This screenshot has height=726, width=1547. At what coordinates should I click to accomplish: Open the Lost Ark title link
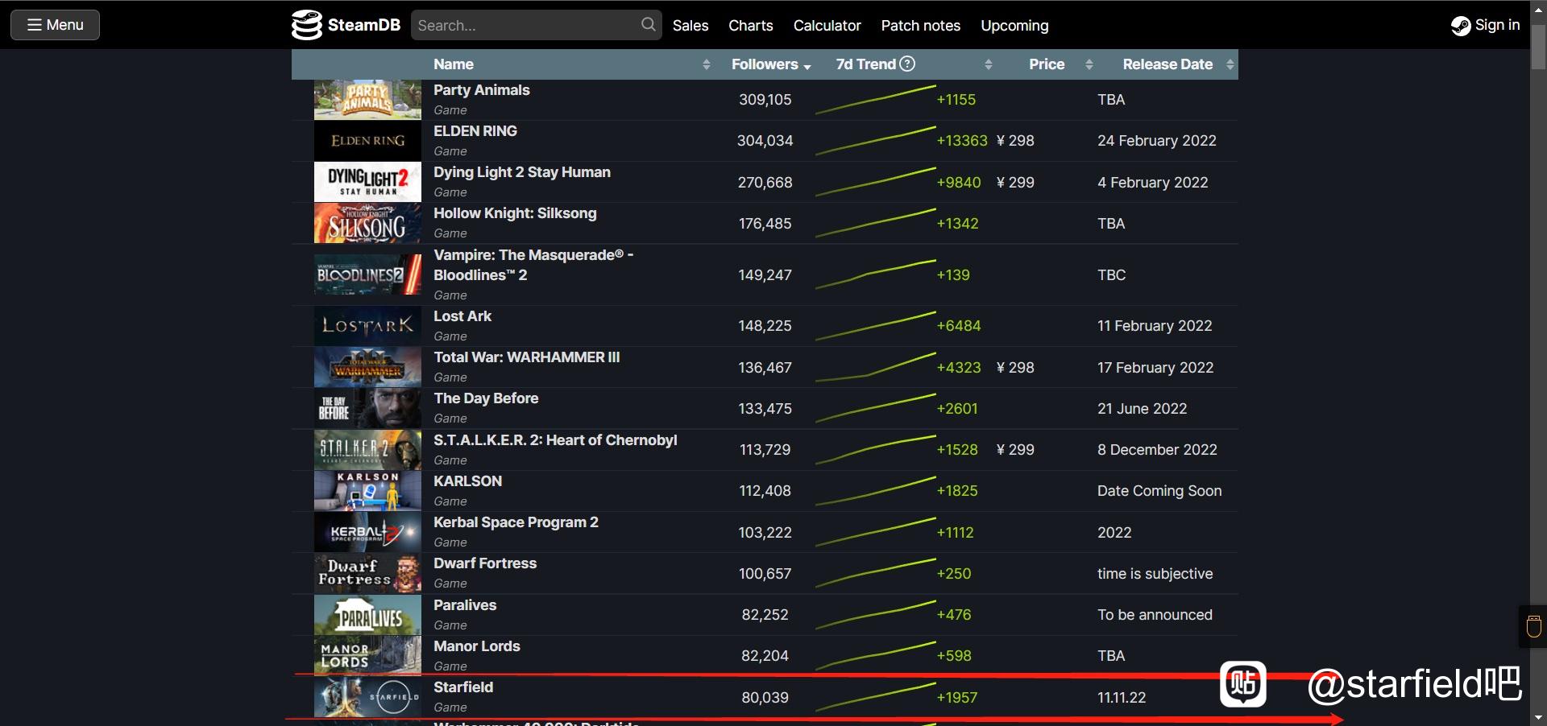coord(462,316)
